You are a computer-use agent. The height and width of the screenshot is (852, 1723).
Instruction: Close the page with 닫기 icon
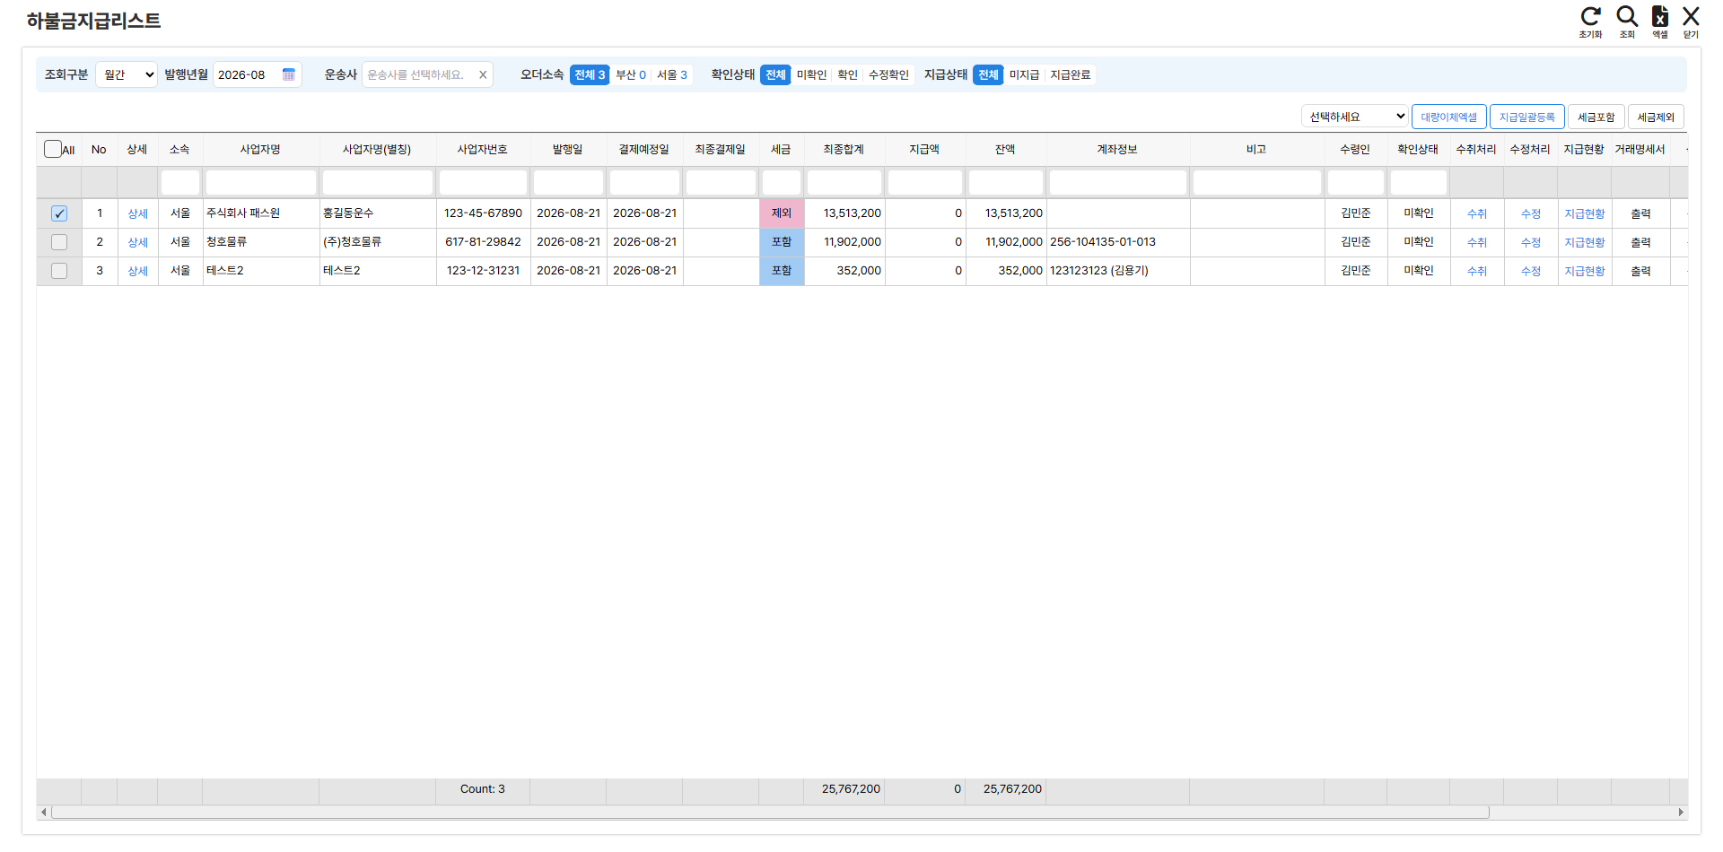(x=1691, y=22)
